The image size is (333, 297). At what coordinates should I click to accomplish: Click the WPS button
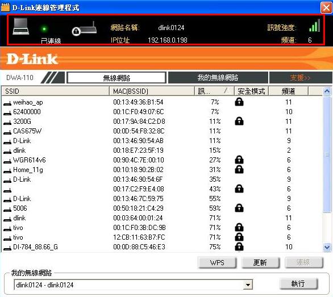pos(217,262)
